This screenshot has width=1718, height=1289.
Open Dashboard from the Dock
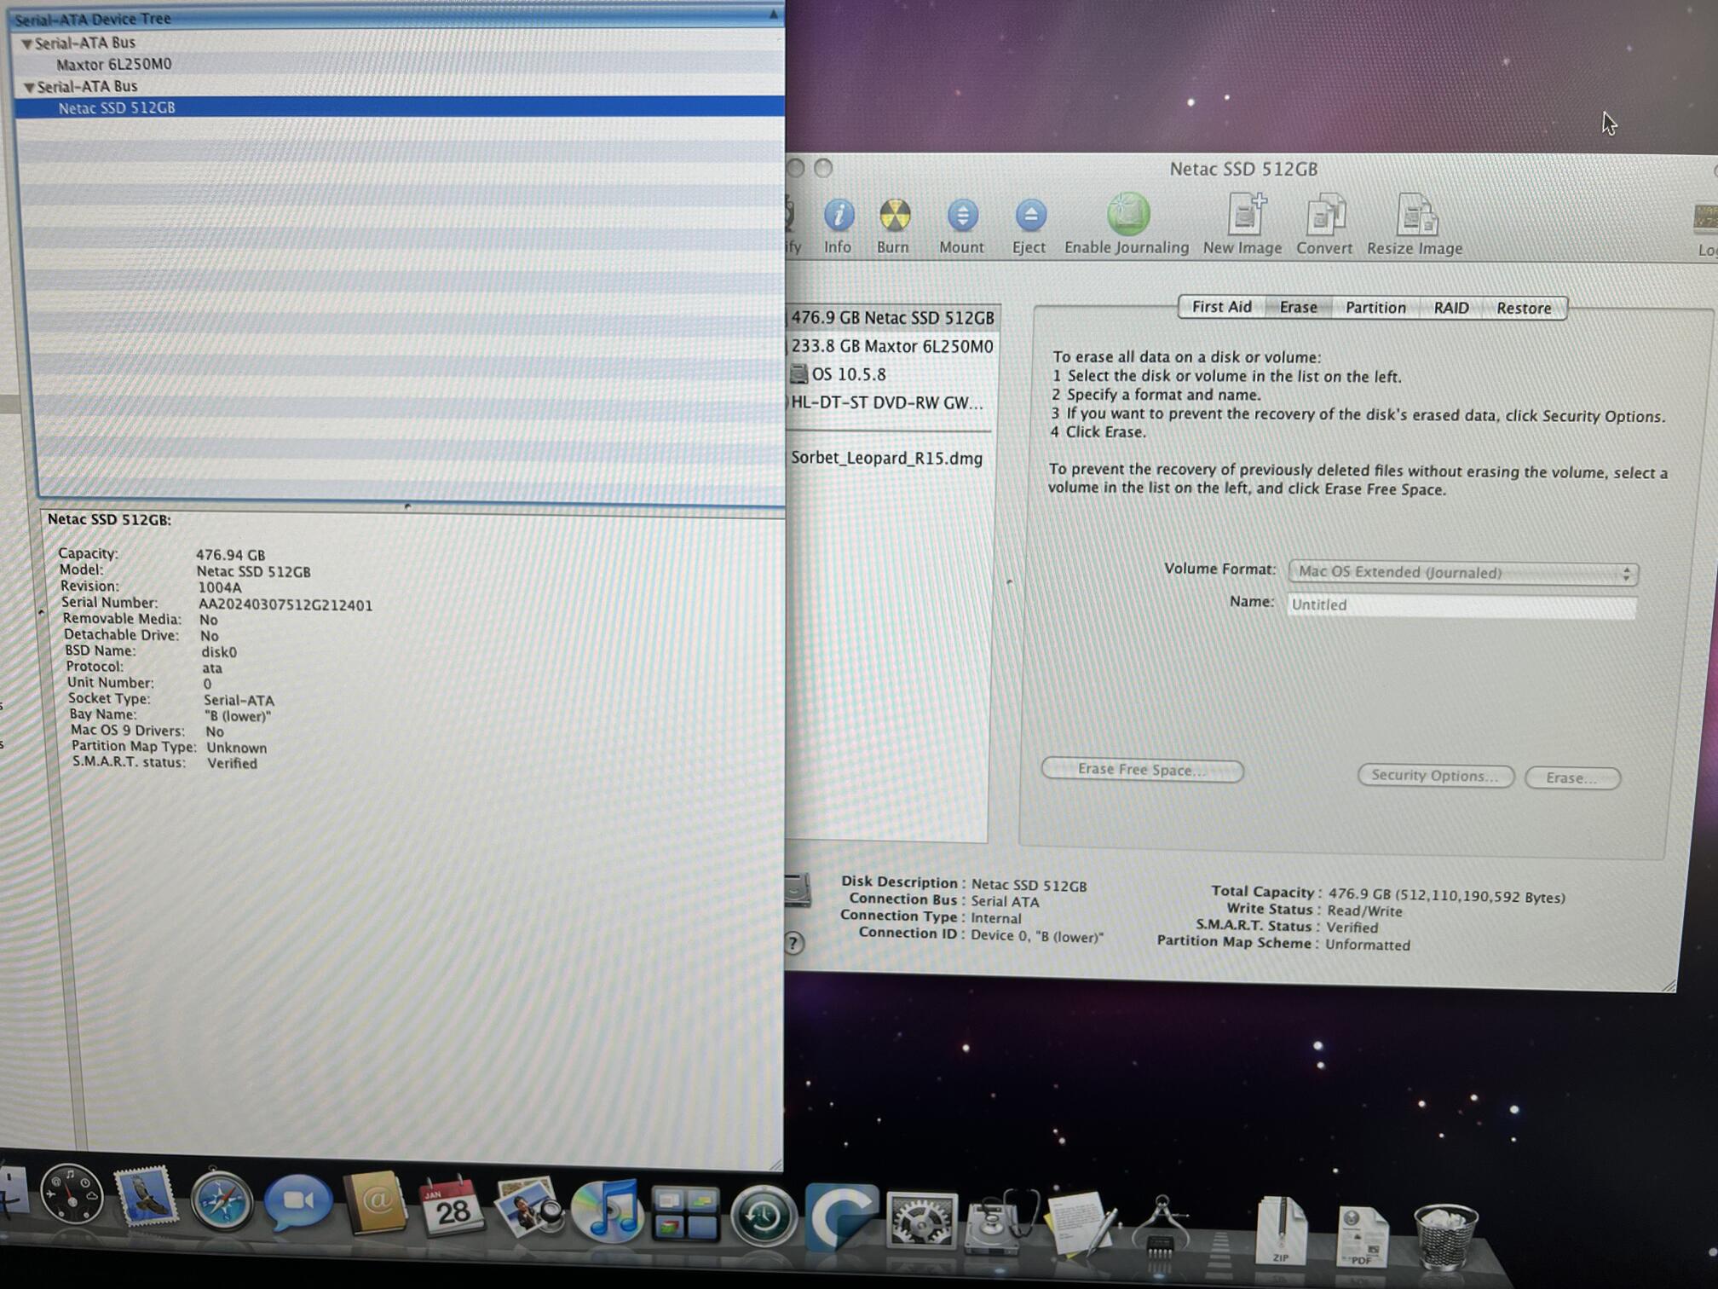pos(72,1194)
